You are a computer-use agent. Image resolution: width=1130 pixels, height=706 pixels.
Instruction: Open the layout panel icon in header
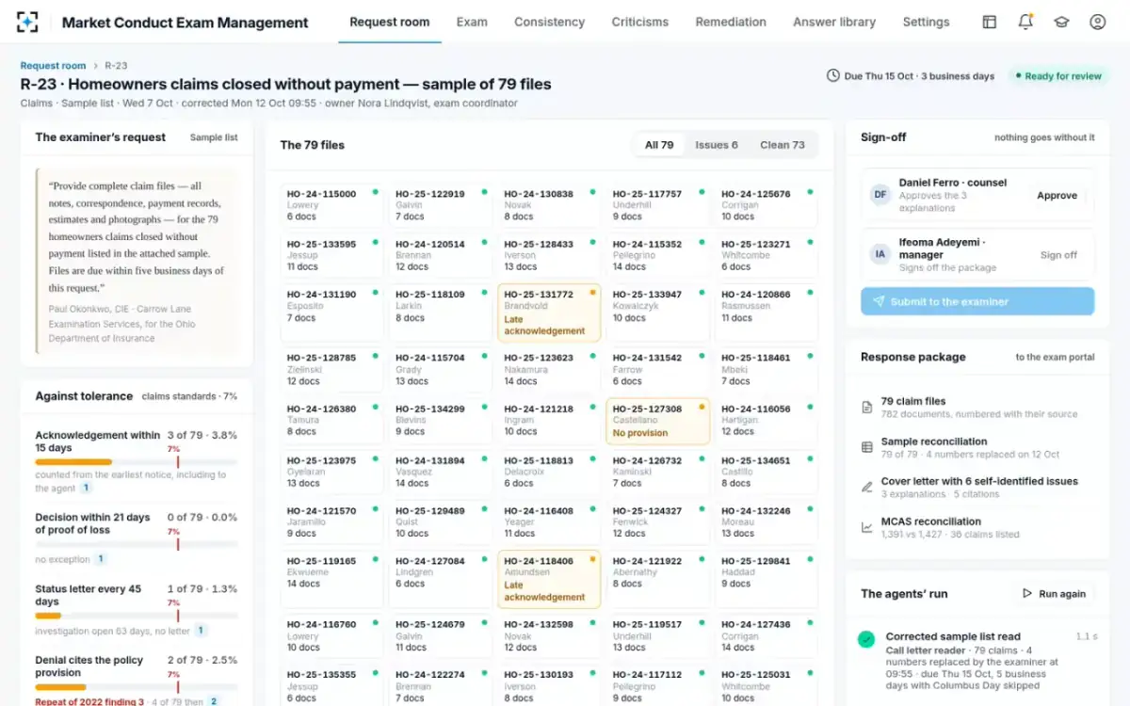(x=990, y=22)
